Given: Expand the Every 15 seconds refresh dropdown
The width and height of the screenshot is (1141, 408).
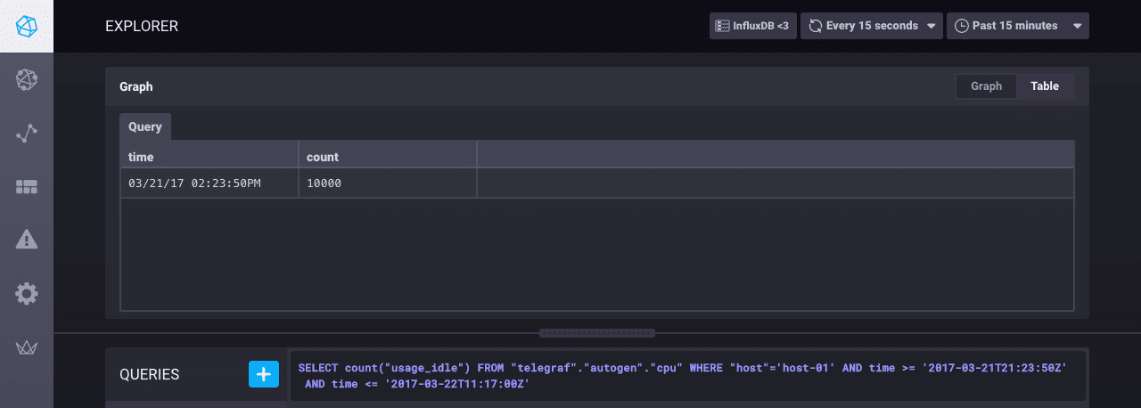Looking at the screenshot, I should [871, 26].
